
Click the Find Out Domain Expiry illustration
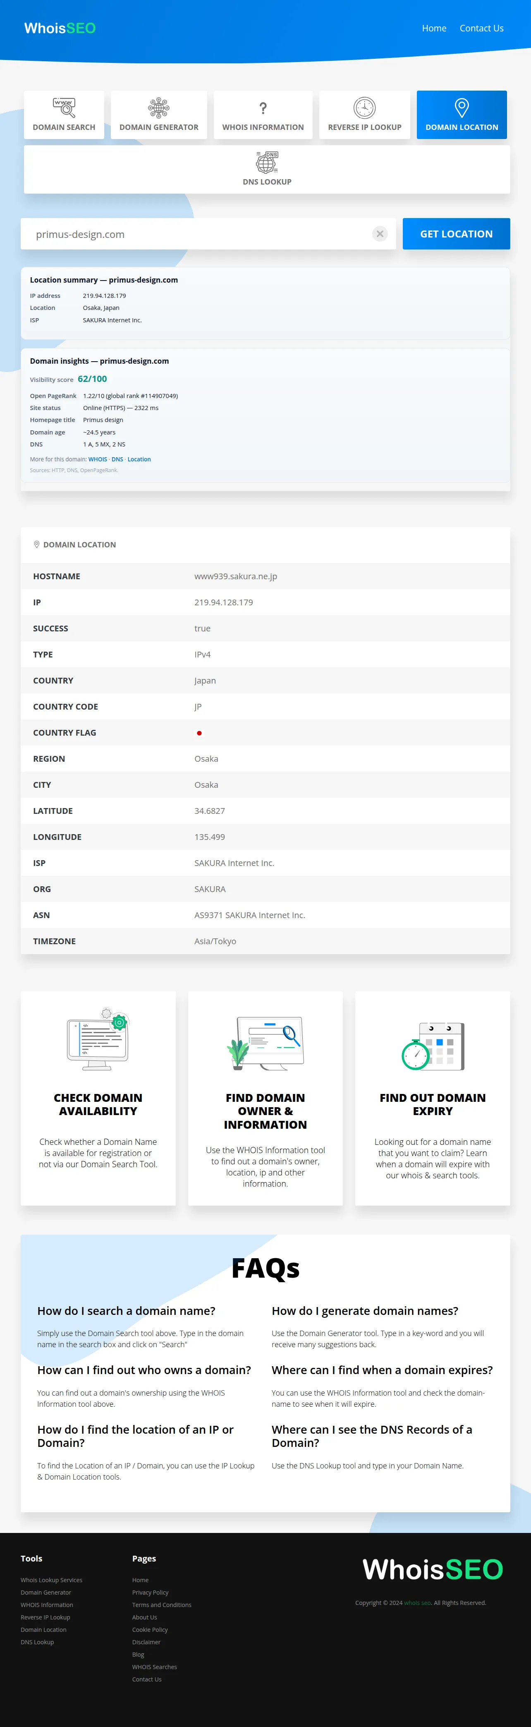pyautogui.click(x=433, y=1046)
